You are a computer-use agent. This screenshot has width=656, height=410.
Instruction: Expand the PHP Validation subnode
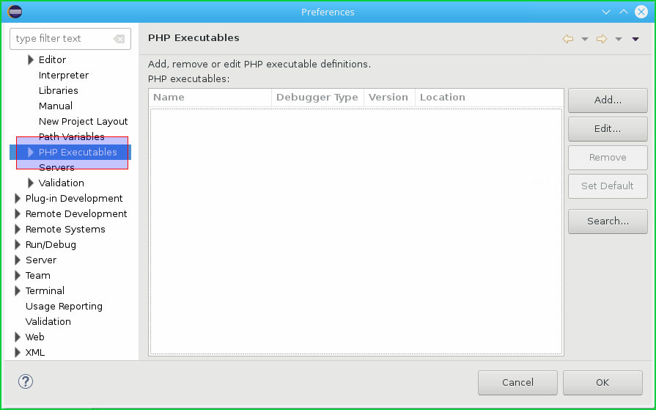(31, 183)
